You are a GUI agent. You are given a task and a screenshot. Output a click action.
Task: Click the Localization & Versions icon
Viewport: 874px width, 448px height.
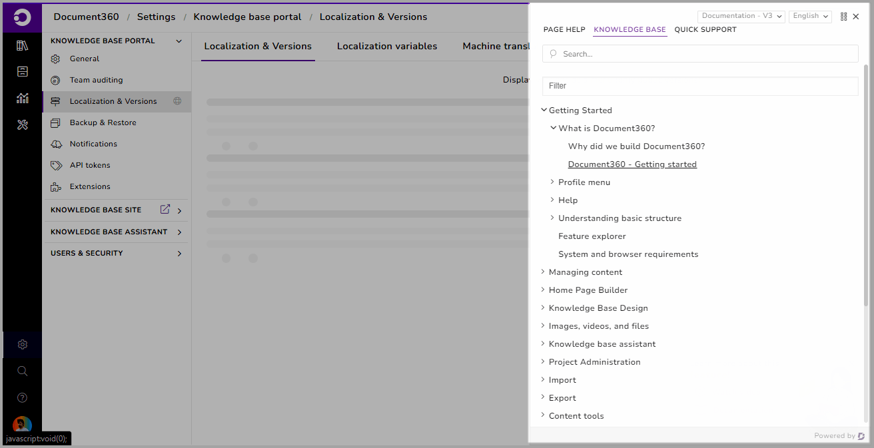point(56,101)
